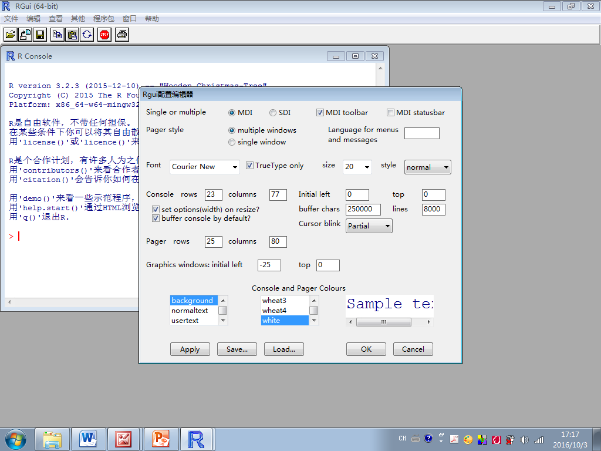
Task: Click the network signal tray icon
Action: [539, 439]
